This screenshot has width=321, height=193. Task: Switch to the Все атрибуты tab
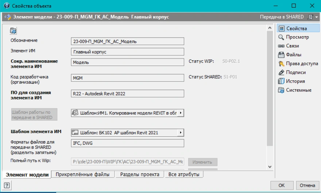[184, 175]
